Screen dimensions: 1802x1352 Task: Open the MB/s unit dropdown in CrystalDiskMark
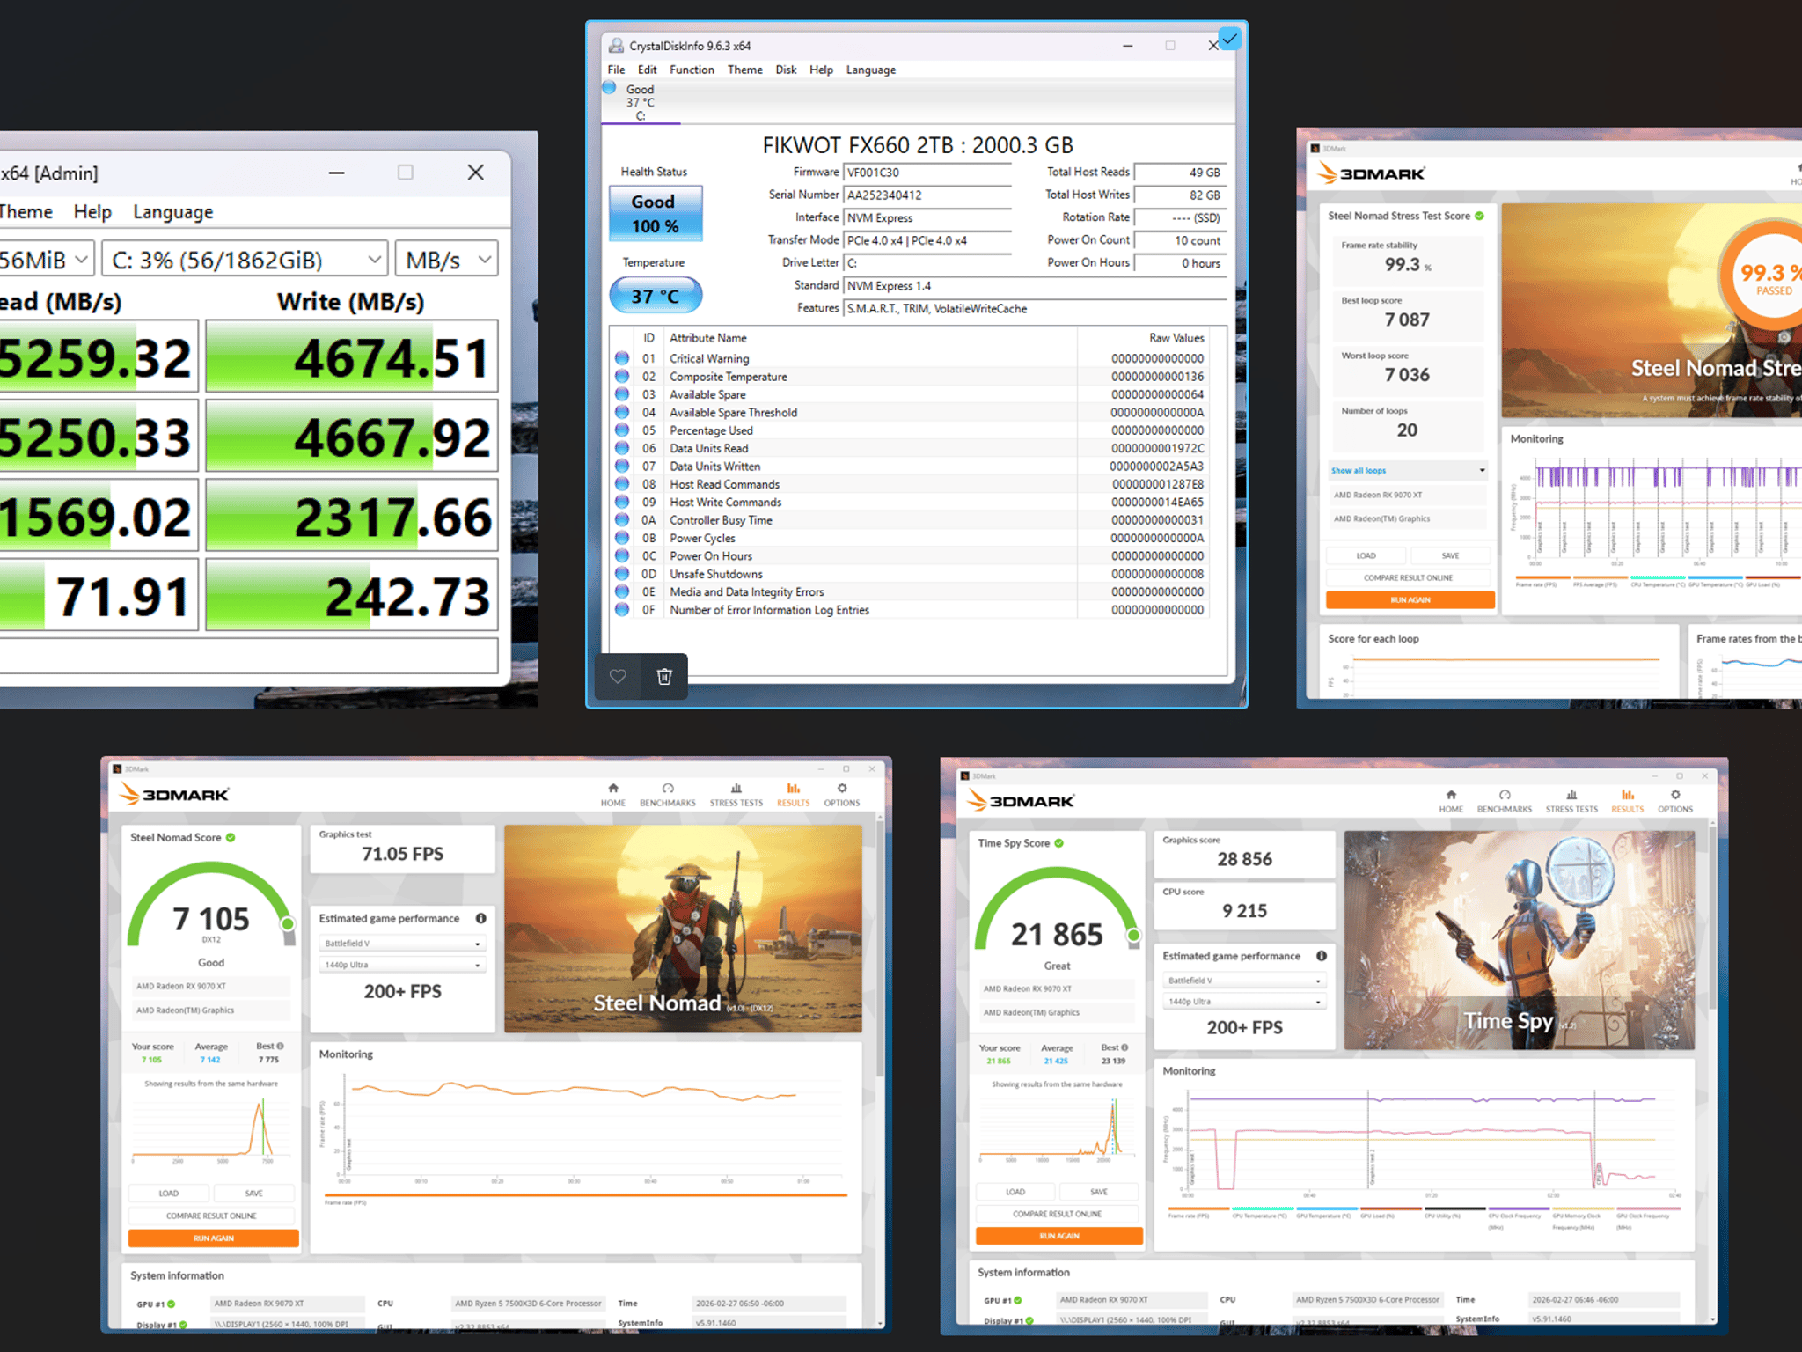coord(447,260)
